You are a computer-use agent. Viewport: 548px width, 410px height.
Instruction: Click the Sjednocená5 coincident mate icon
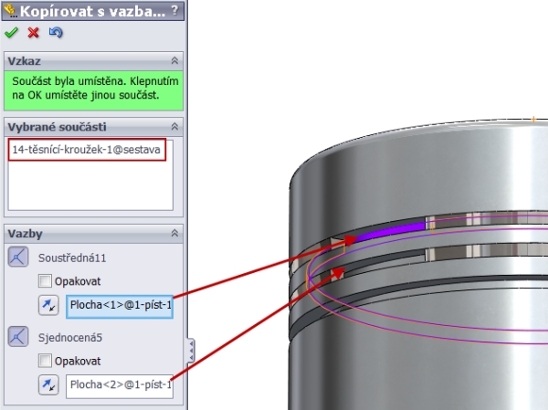[x=18, y=337]
